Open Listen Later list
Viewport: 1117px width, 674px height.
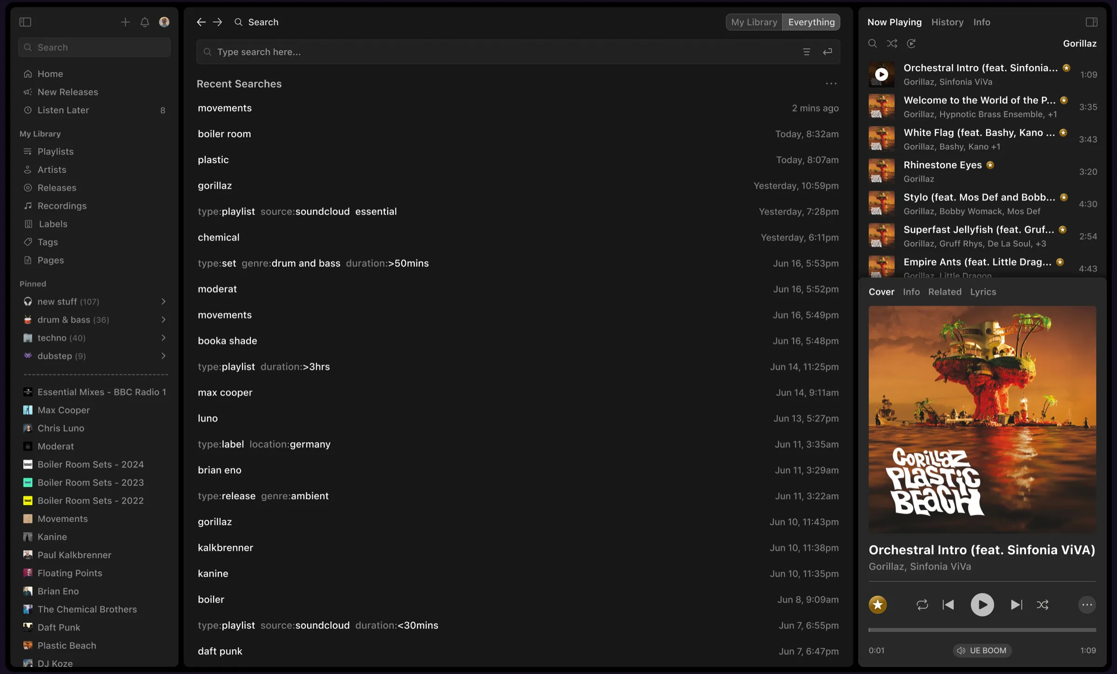tap(94, 110)
